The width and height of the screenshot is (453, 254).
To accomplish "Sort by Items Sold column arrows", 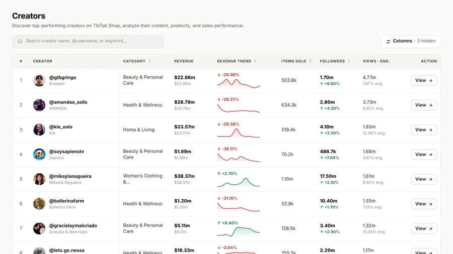I will pyautogui.click(x=310, y=61).
